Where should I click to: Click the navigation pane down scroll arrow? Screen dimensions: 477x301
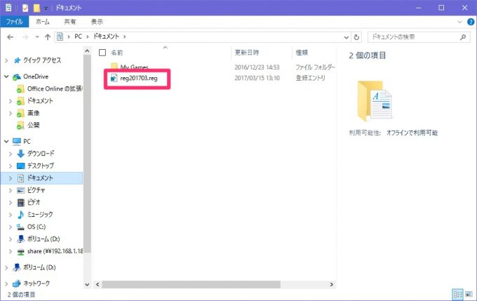coord(87,285)
